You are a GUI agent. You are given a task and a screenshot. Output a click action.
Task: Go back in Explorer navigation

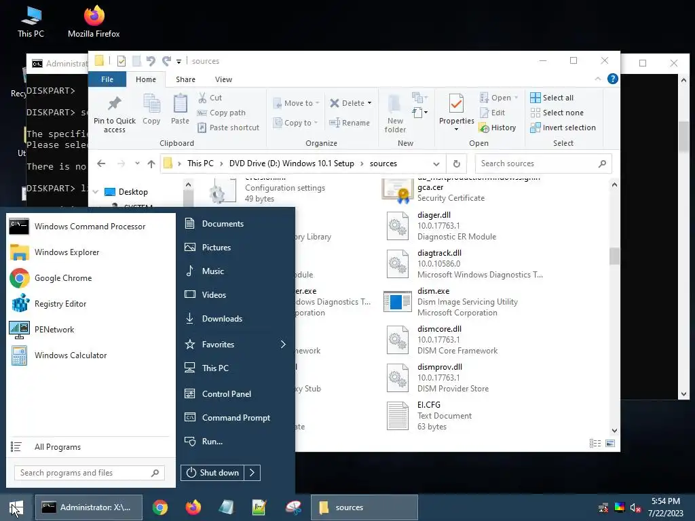pos(101,163)
